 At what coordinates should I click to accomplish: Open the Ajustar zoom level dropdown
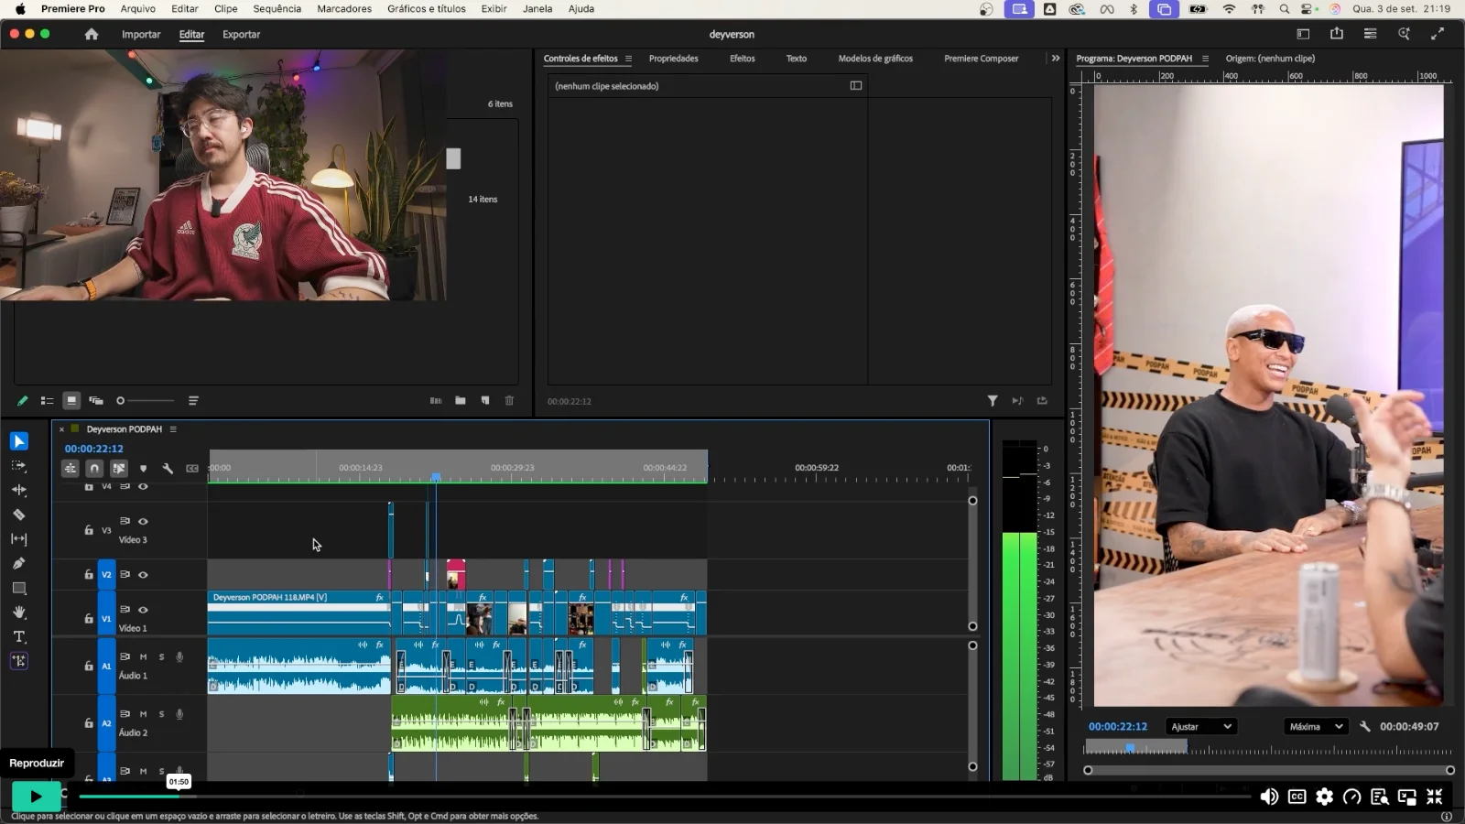point(1200,726)
